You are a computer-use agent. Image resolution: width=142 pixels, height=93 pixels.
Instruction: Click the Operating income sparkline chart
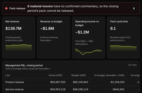coord(88,51)
